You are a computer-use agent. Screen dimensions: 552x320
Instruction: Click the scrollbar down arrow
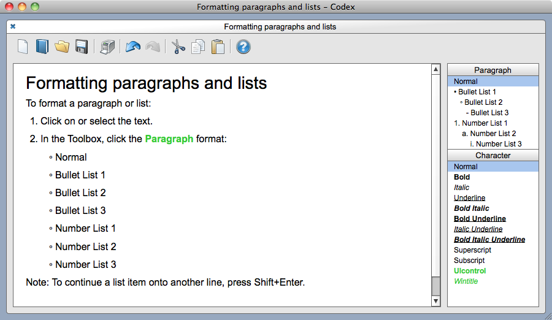436,301
